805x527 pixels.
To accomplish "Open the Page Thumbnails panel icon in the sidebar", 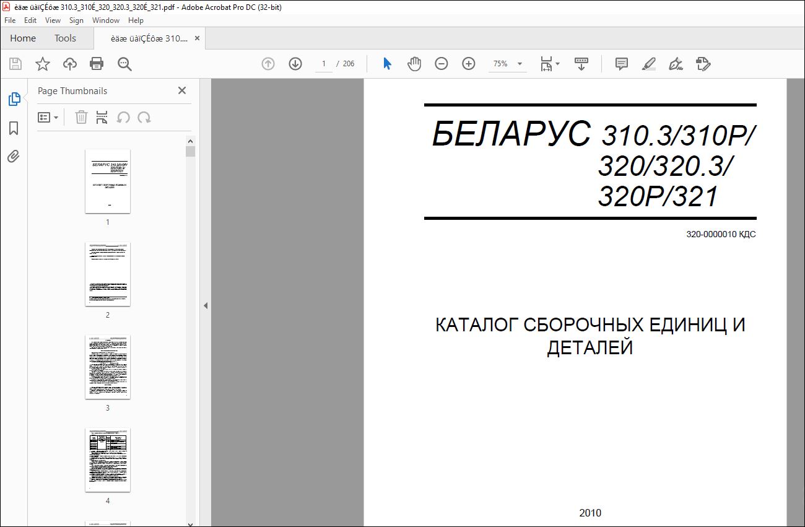I will point(14,99).
